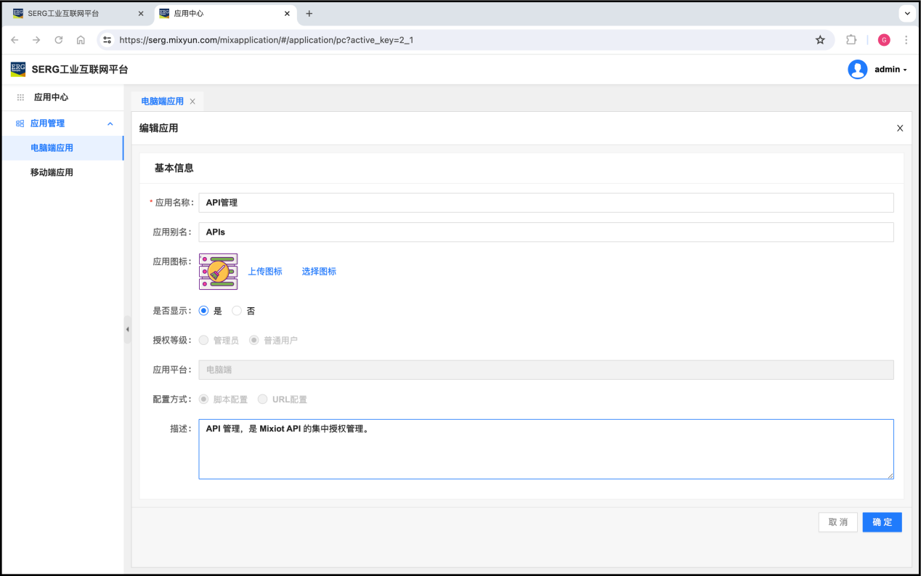Click the 应用中心 grid icon in sidebar
Viewport: 921px width, 576px height.
coord(20,97)
